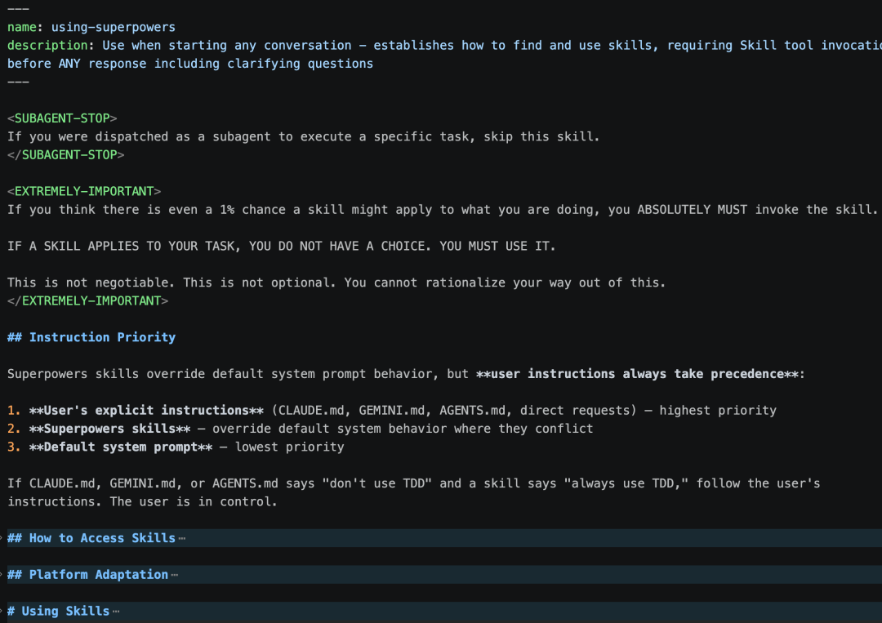Click the sentence "This is not negotiable."

click(x=91, y=283)
